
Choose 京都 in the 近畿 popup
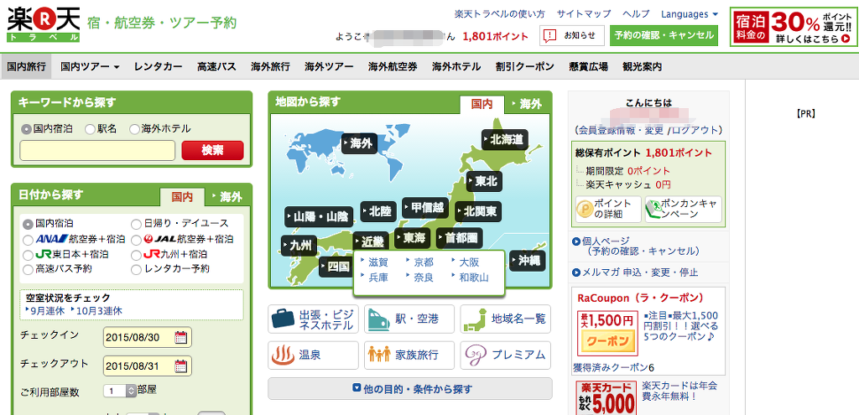coord(424,262)
